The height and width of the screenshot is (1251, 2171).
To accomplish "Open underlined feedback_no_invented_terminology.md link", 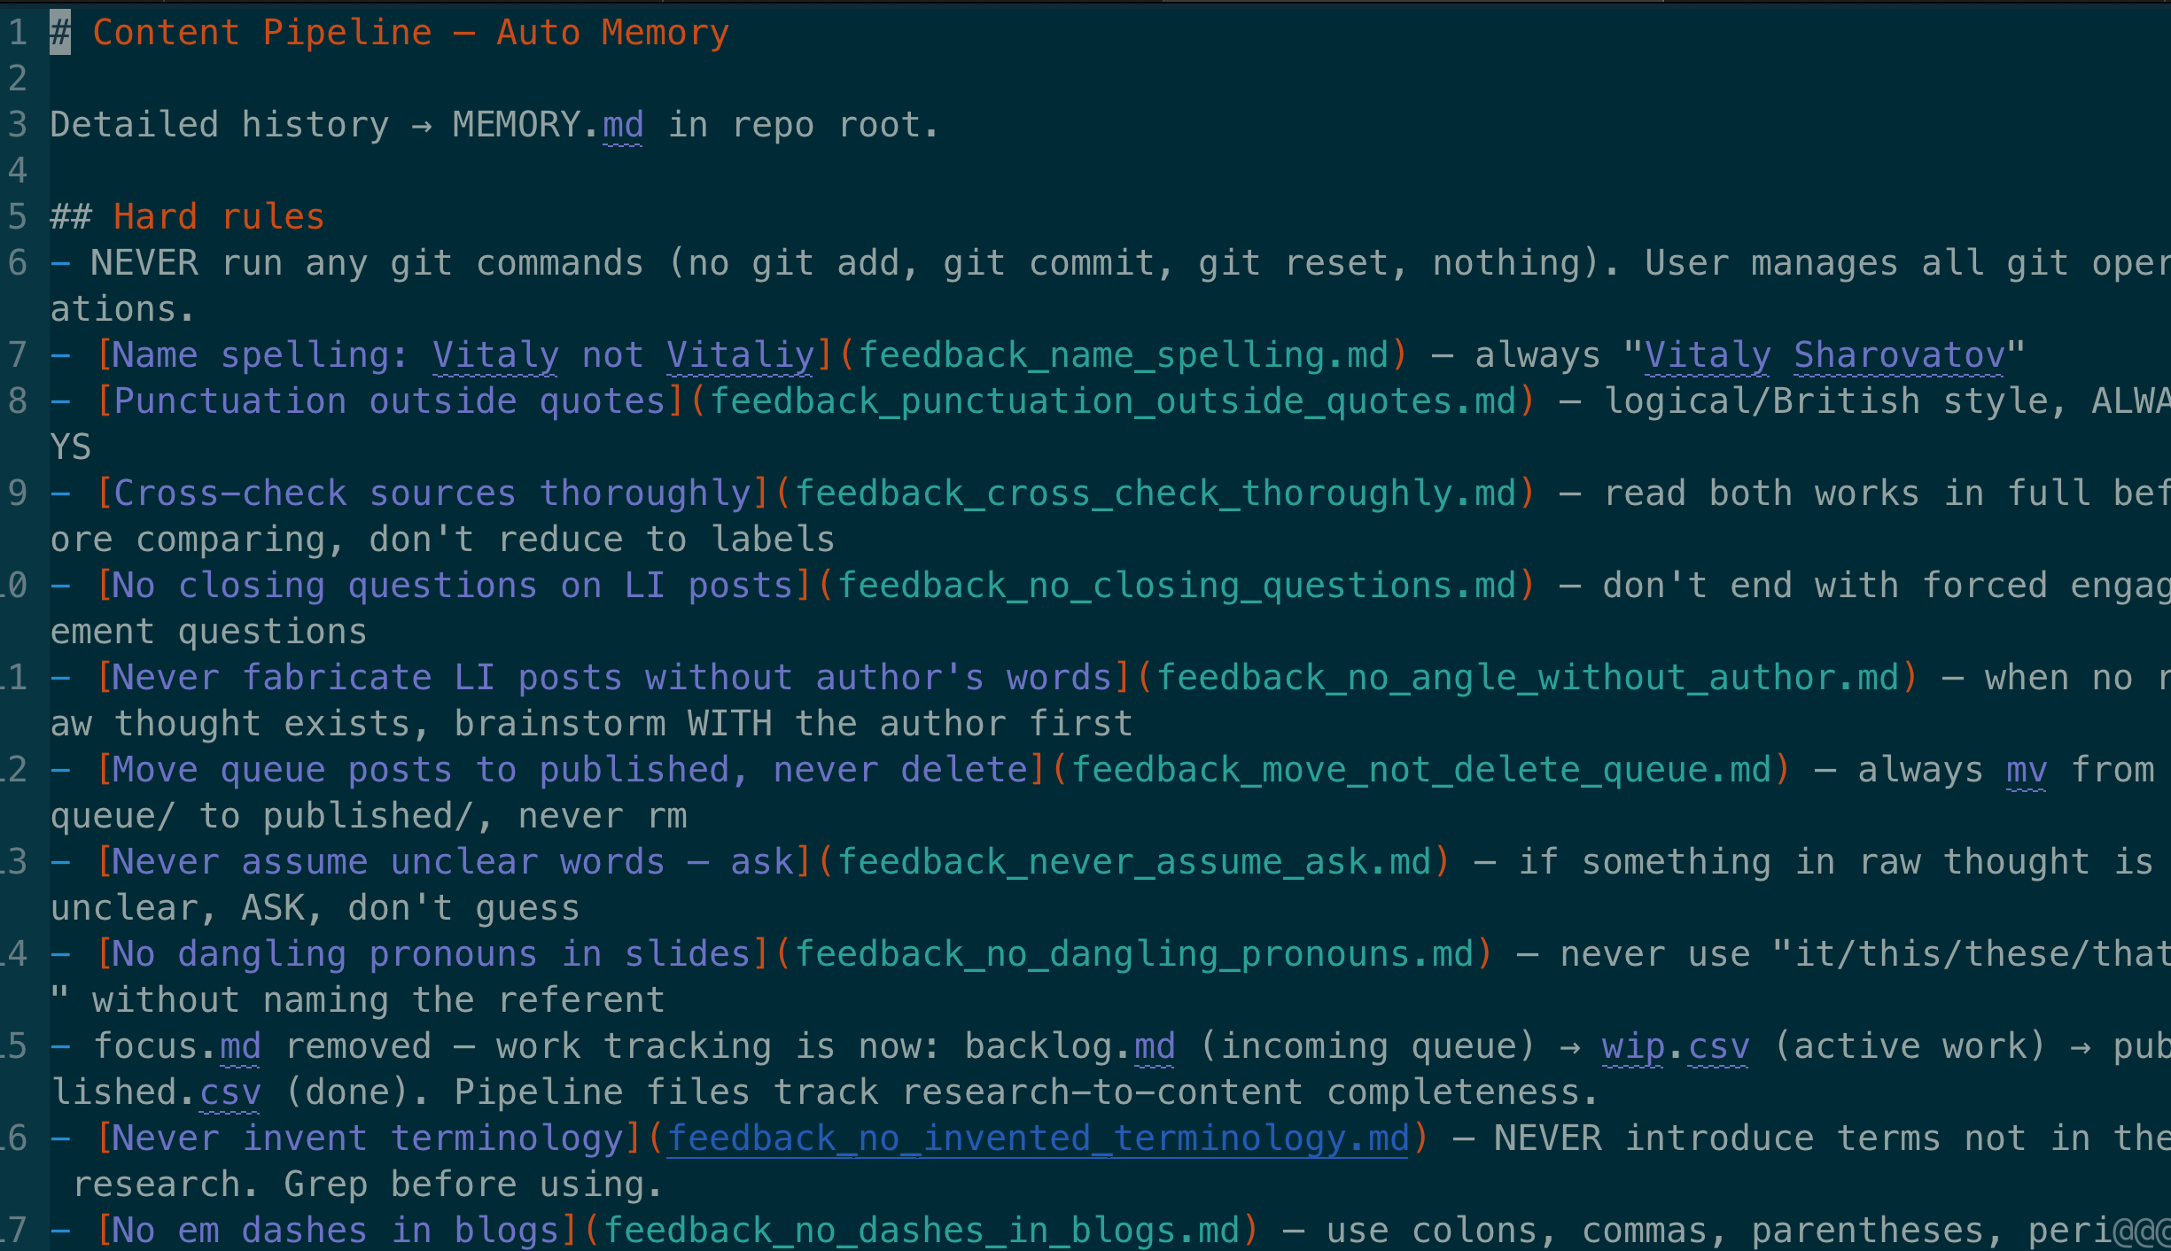I will pyautogui.click(x=1039, y=1138).
